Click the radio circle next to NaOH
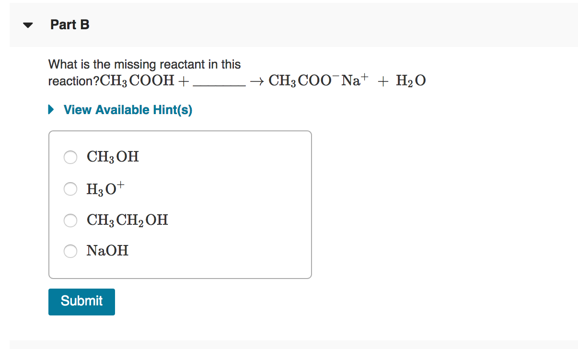This screenshot has width=578, height=349. coord(70,251)
